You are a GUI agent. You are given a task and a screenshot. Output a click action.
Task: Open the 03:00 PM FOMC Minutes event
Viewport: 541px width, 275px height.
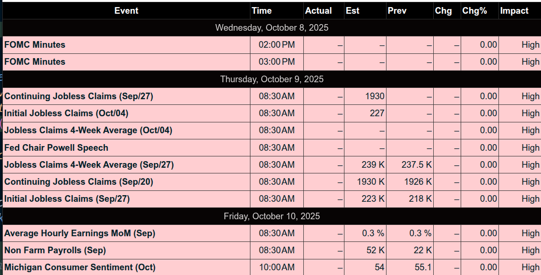click(35, 62)
